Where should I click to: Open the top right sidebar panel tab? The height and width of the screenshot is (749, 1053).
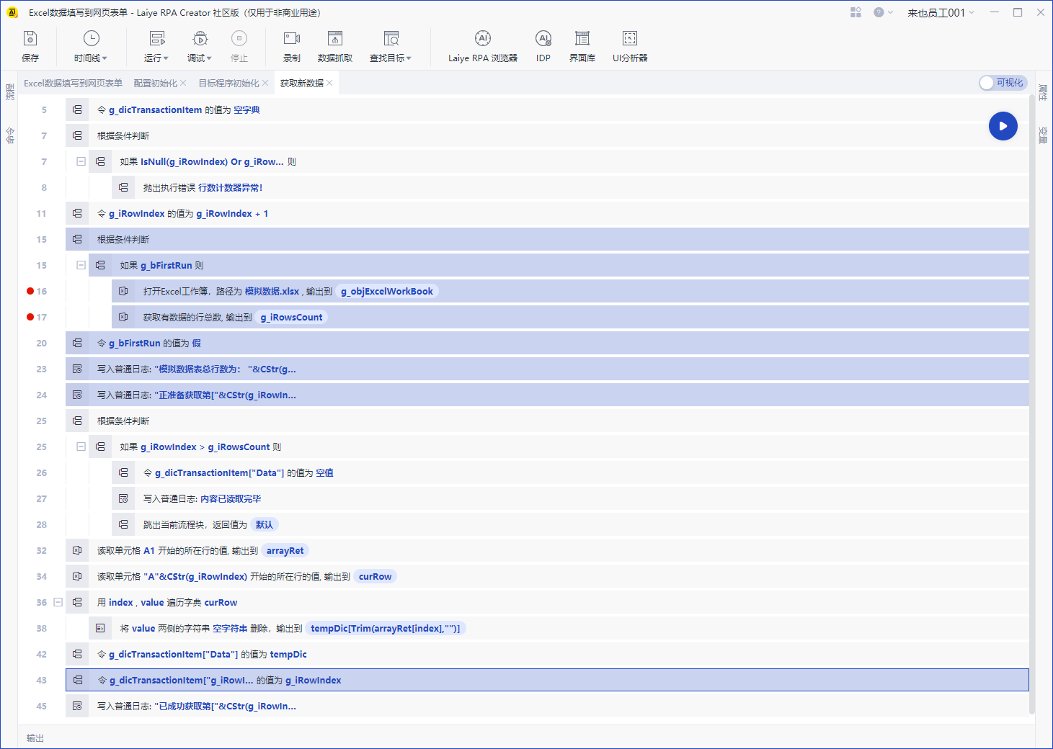point(1043,91)
